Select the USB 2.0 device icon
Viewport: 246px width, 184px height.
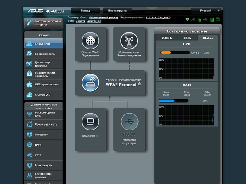click(130, 121)
